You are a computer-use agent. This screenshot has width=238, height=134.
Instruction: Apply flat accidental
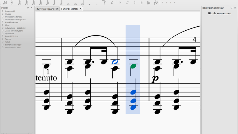(x=142, y=3)
